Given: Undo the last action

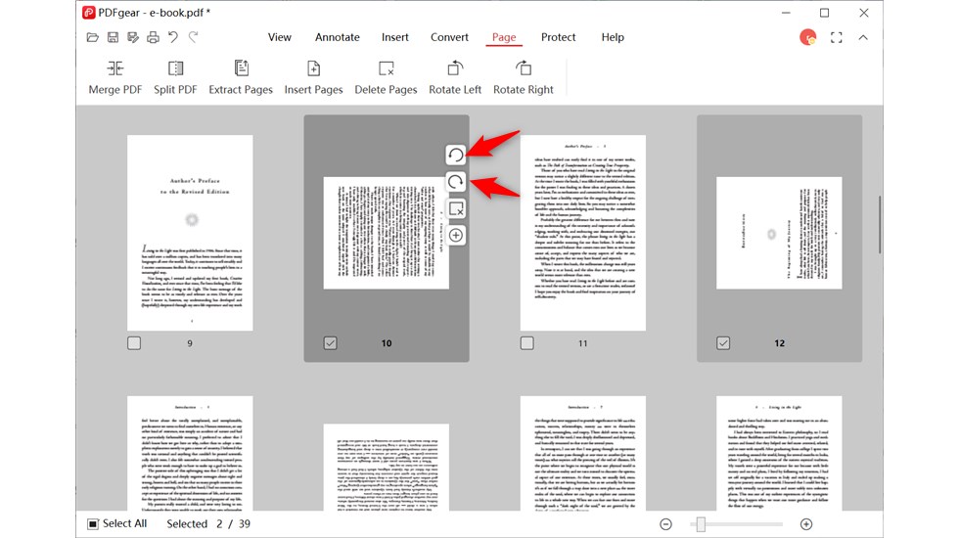Looking at the screenshot, I should pos(173,37).
